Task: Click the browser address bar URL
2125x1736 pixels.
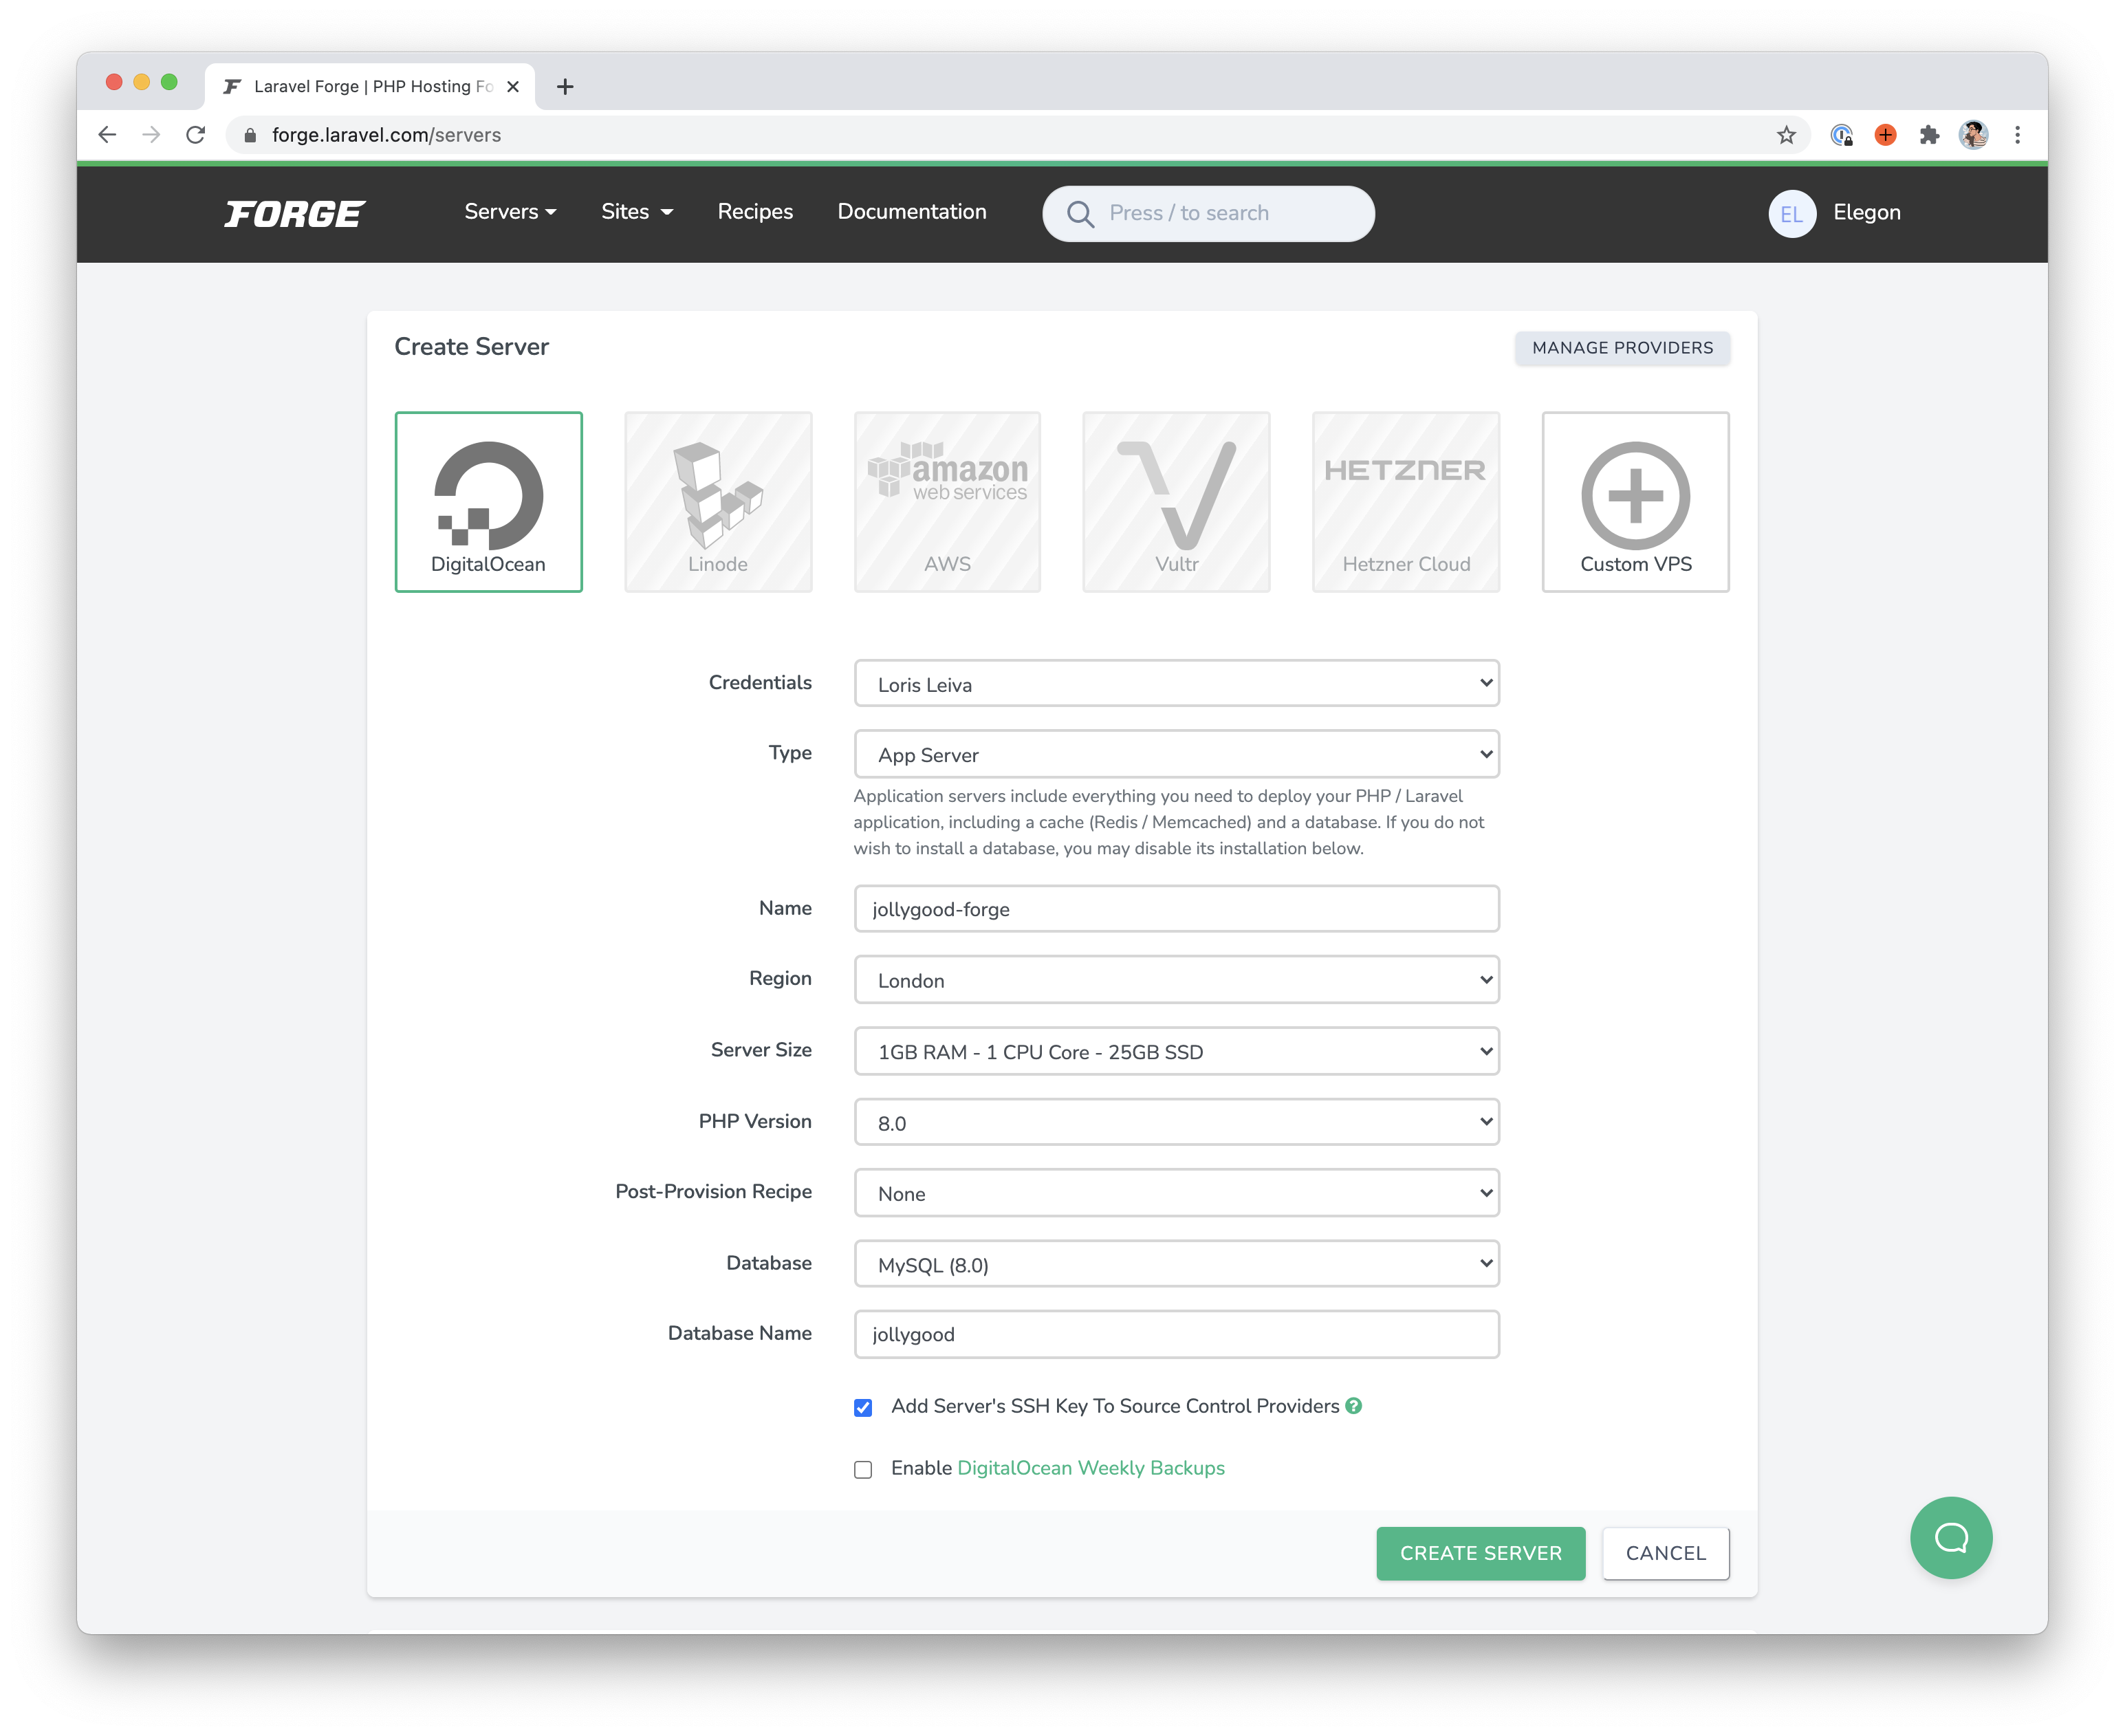Action: pyautogui.click(x=386, y=135)
